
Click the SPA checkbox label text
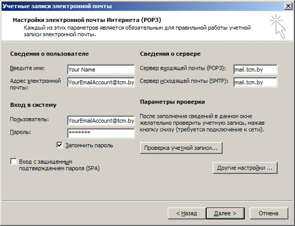[59, 165]
